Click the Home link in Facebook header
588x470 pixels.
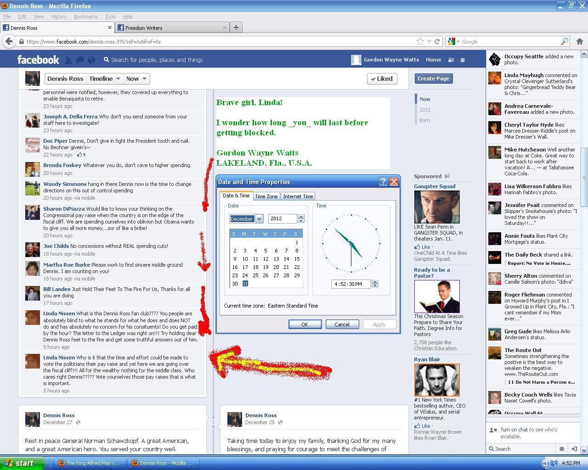click(x=433, y=60)
